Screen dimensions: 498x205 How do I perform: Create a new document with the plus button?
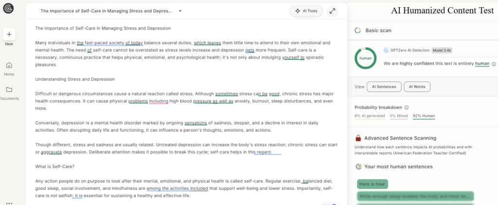[x=9, y=34]
